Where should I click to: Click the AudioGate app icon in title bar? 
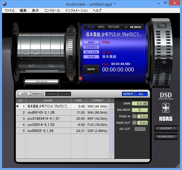(5, 4)
